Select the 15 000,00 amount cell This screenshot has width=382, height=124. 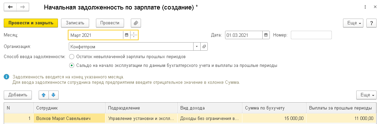(x=274, y=119)
